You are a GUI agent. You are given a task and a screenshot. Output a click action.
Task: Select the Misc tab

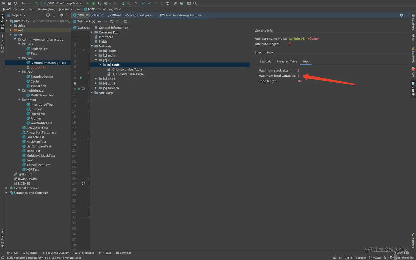click(x=306, y=62)
